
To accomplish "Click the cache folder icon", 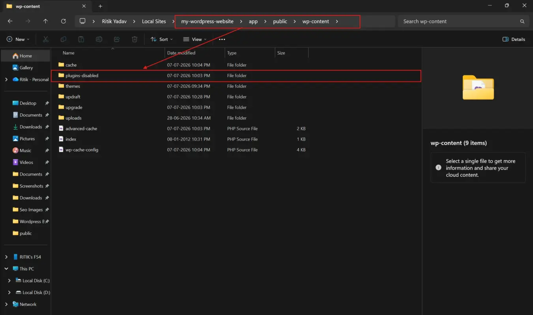I will coord(61,65).
